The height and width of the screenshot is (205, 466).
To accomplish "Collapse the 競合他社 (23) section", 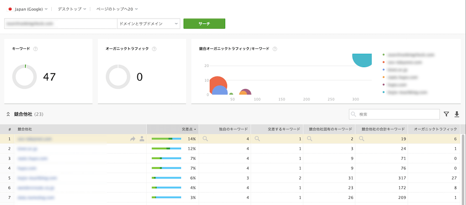I will click(x=8, y=114).
